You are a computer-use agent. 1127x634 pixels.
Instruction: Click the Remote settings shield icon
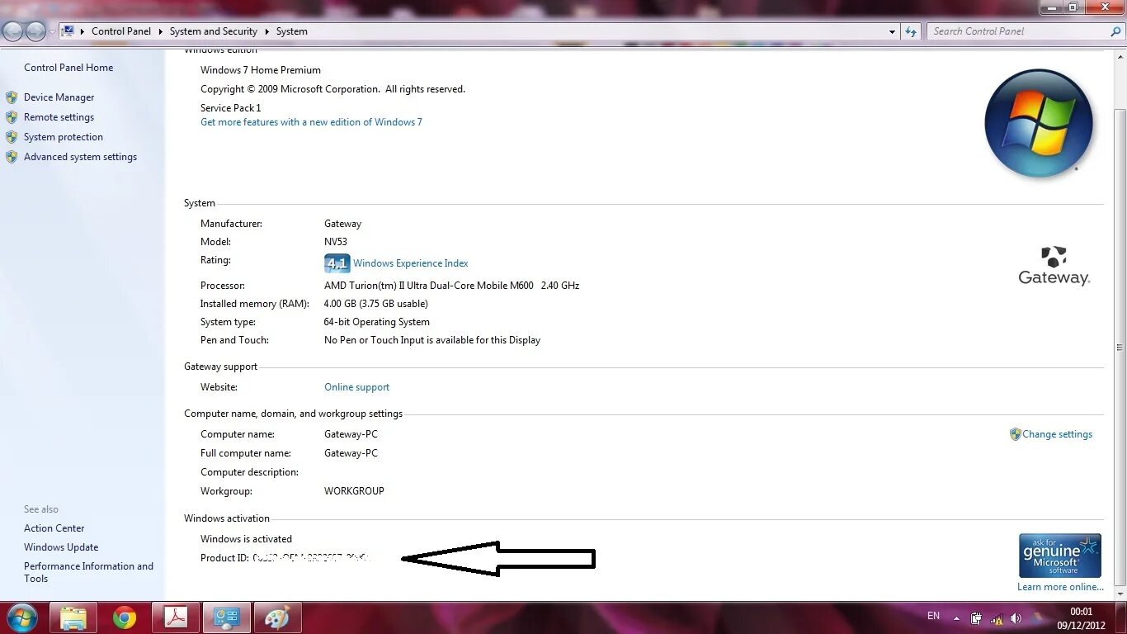(x=12, y=117)
